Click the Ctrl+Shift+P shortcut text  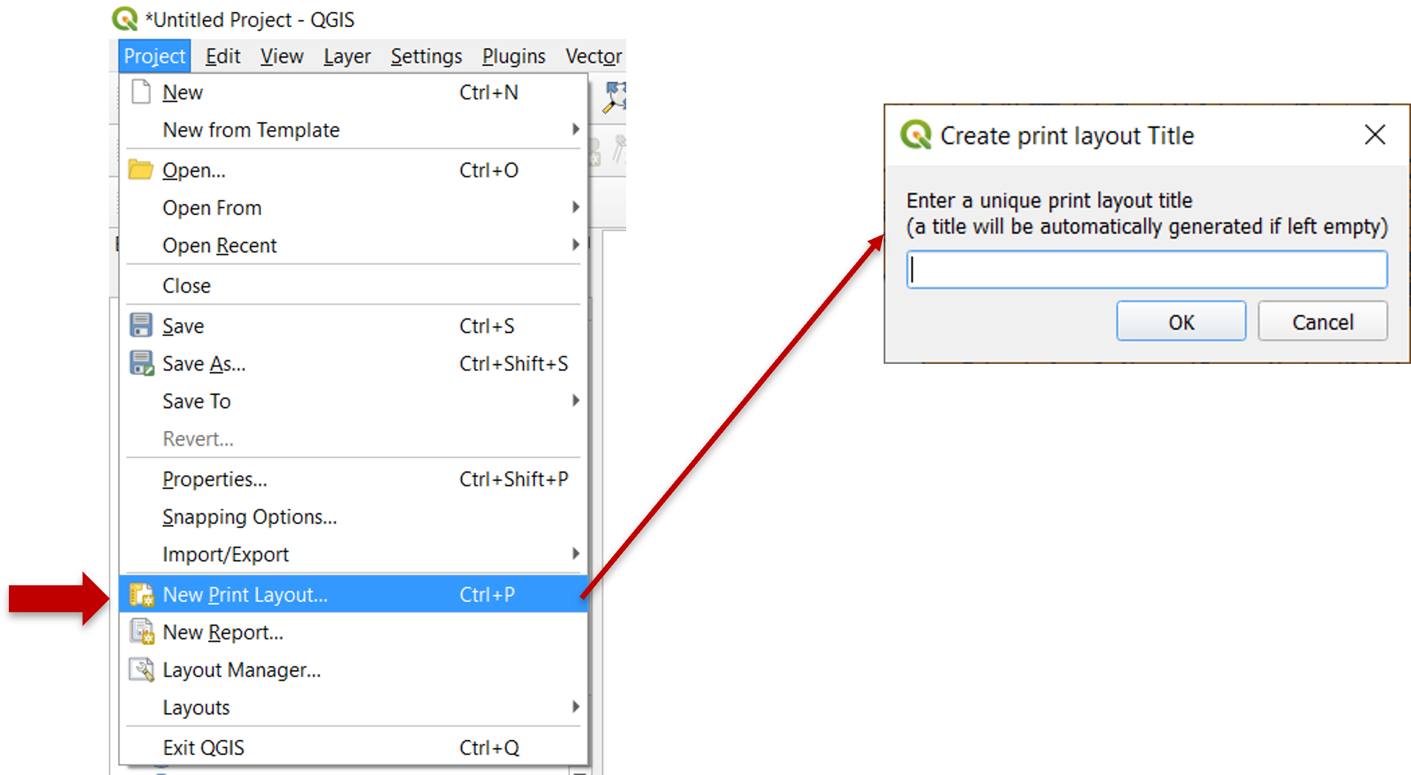coord(513,479)
